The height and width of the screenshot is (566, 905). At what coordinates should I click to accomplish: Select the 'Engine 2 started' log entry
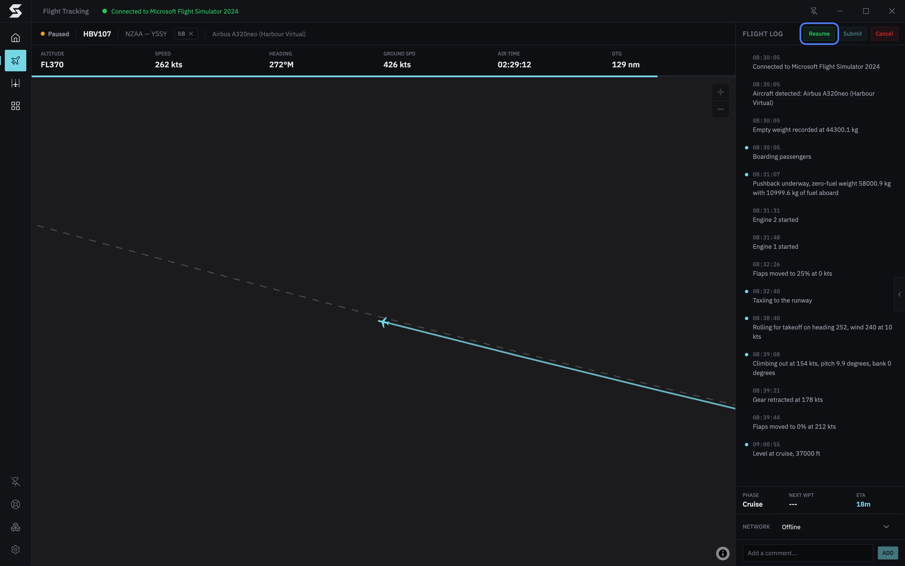coord(775,220)
